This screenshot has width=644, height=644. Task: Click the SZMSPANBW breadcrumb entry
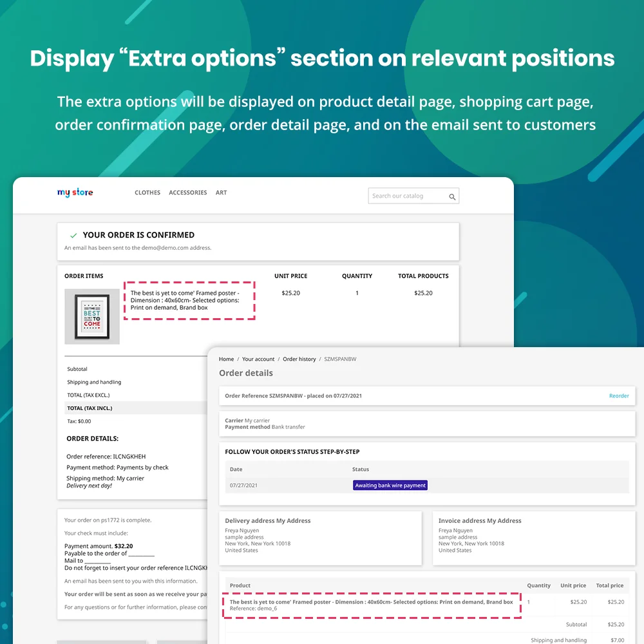point(339,359)
